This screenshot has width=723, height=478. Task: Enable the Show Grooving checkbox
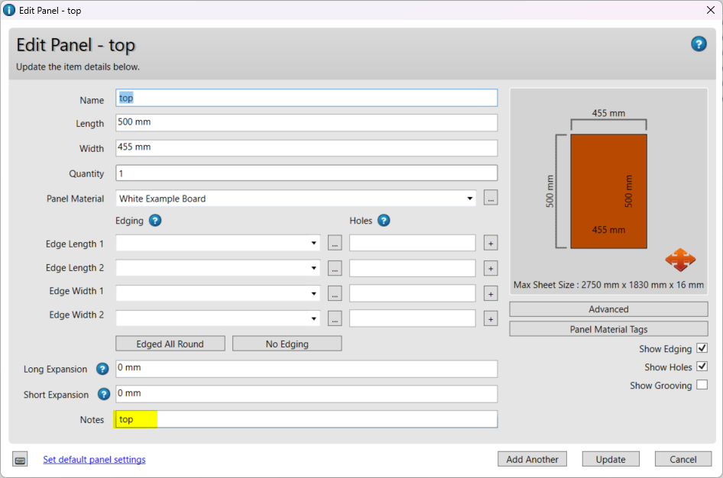702,386
